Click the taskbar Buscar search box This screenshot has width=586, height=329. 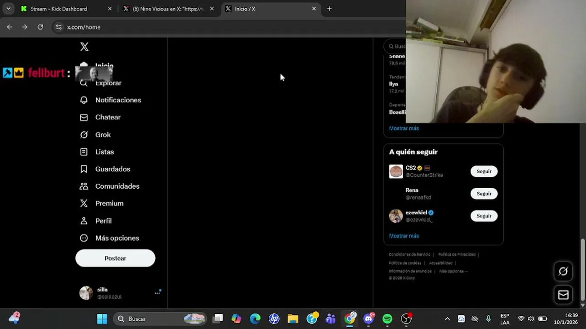[x=160, y=318]
